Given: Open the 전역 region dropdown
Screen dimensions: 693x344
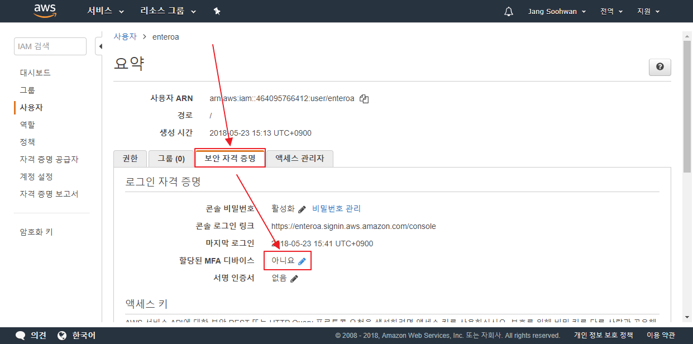Looking at the screenshot, I should click(611, 11).
